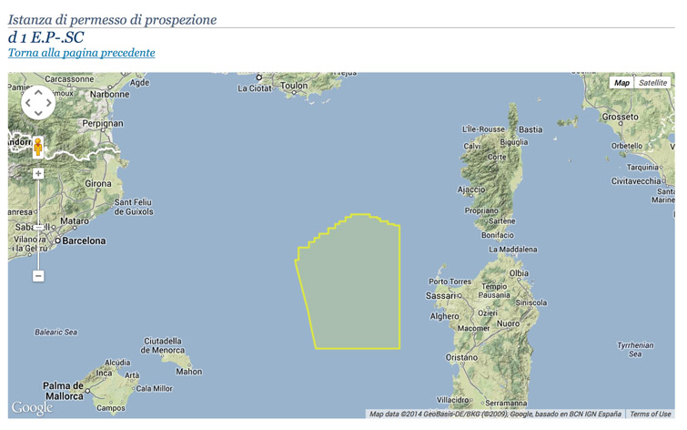This screenshot has height=430, width=687.
Task: Click the Street View pegman icon
Action: pyautogui.click(x=37, y=147)
